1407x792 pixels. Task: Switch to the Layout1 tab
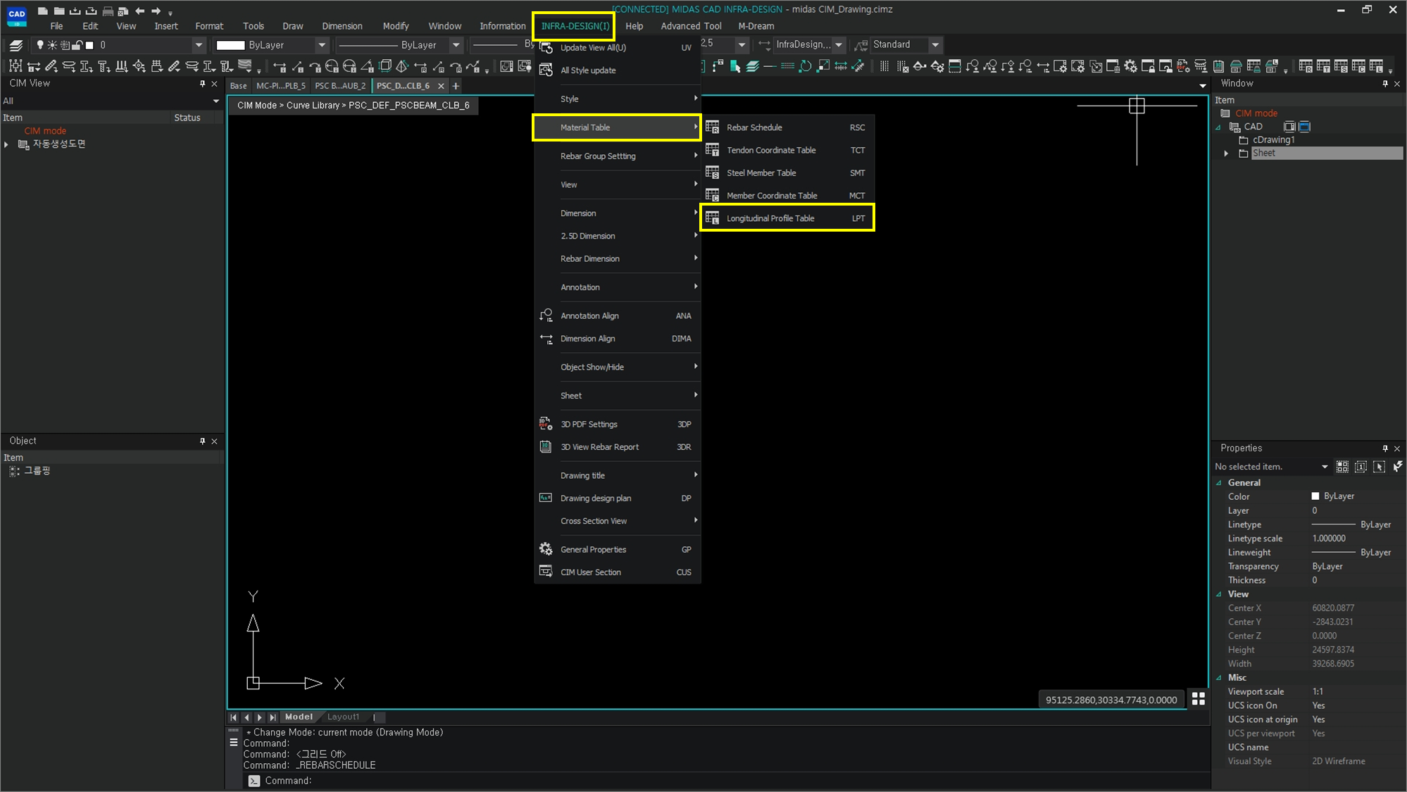point(343,717)
